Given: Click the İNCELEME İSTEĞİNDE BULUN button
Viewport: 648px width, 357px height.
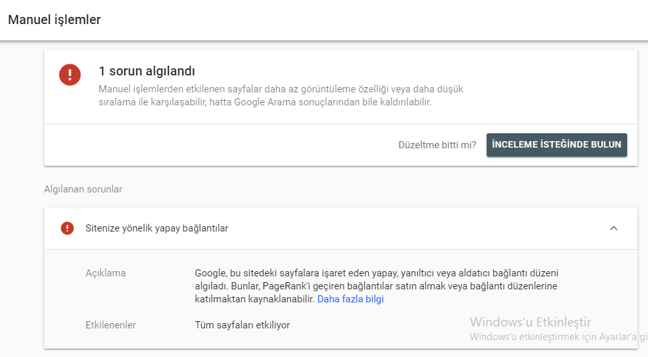Looking at the screenshot, I should pos(557,144).
